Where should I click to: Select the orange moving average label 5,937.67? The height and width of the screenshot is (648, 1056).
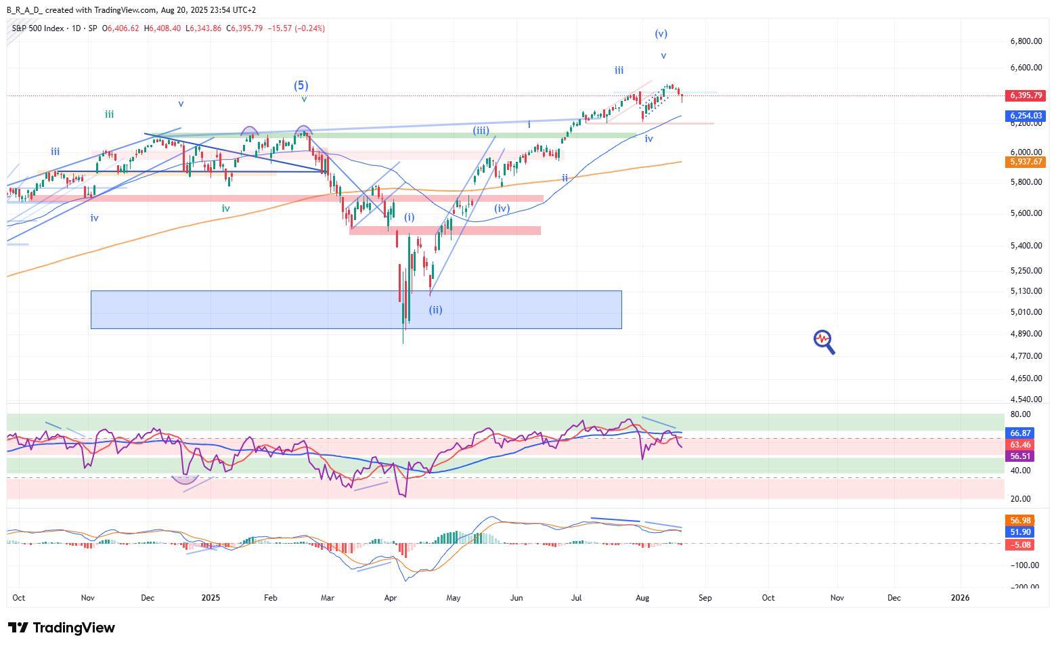click(1026, 163)
